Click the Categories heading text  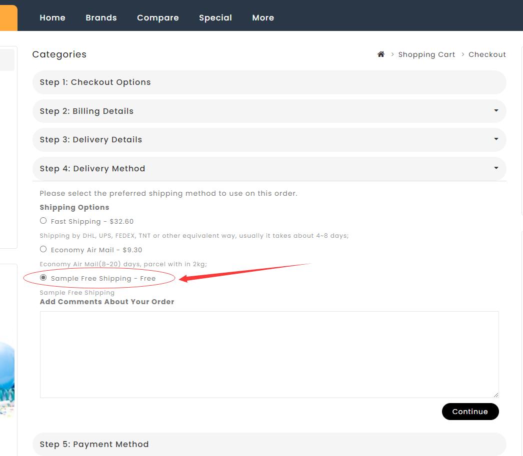click(59, 54)
